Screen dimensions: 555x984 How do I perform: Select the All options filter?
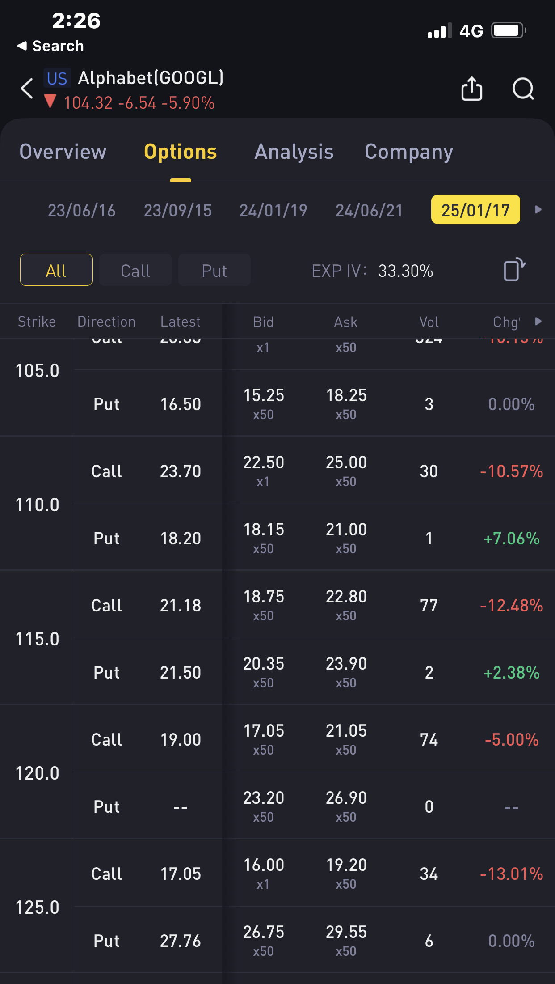click(56, 270)
